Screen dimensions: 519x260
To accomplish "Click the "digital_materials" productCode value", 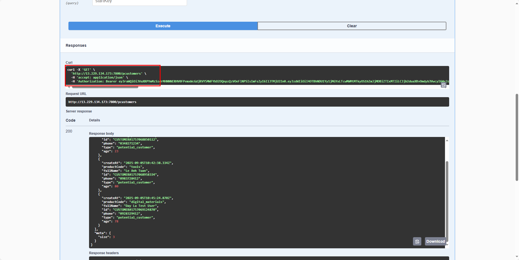I will (147, 202).
